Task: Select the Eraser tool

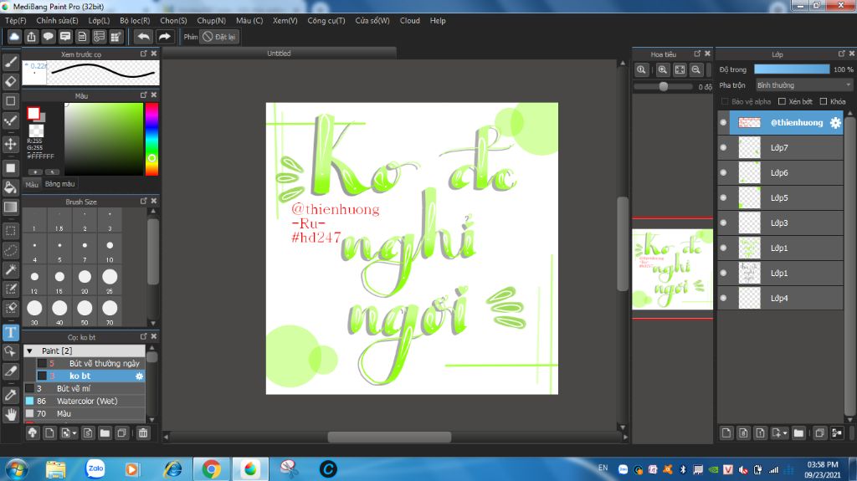Action: tap(10, 81)
